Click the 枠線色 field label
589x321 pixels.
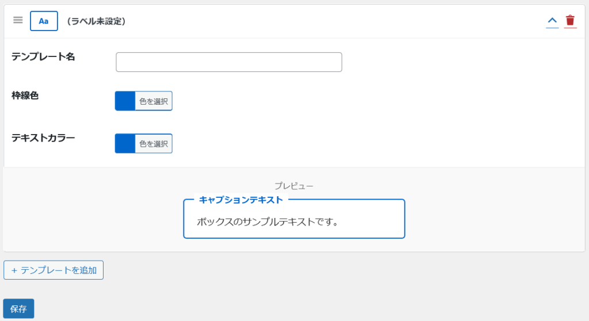point(25,95)
